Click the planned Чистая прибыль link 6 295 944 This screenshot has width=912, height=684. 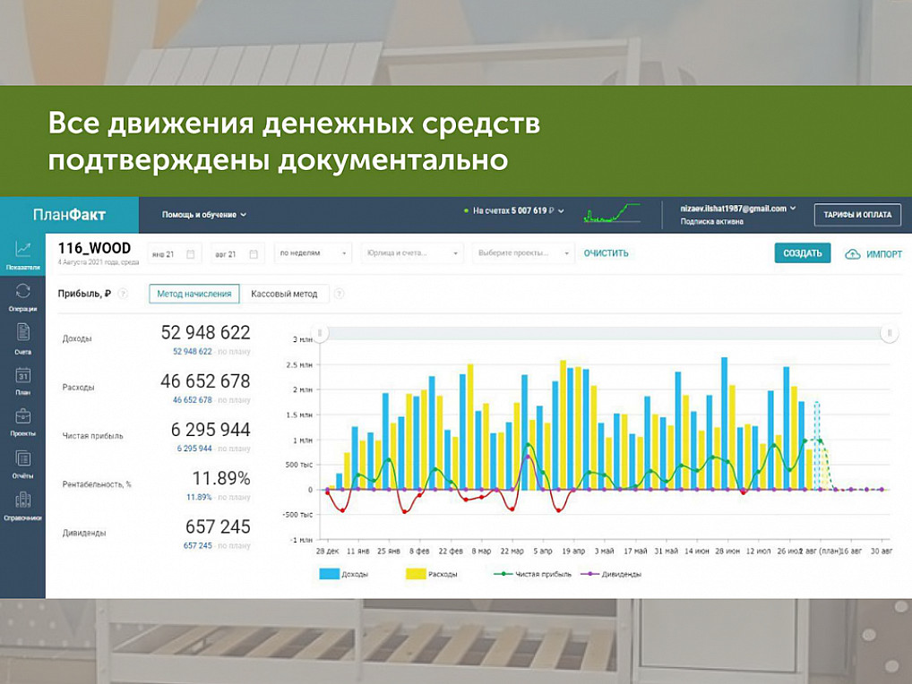tap(194, 449)
